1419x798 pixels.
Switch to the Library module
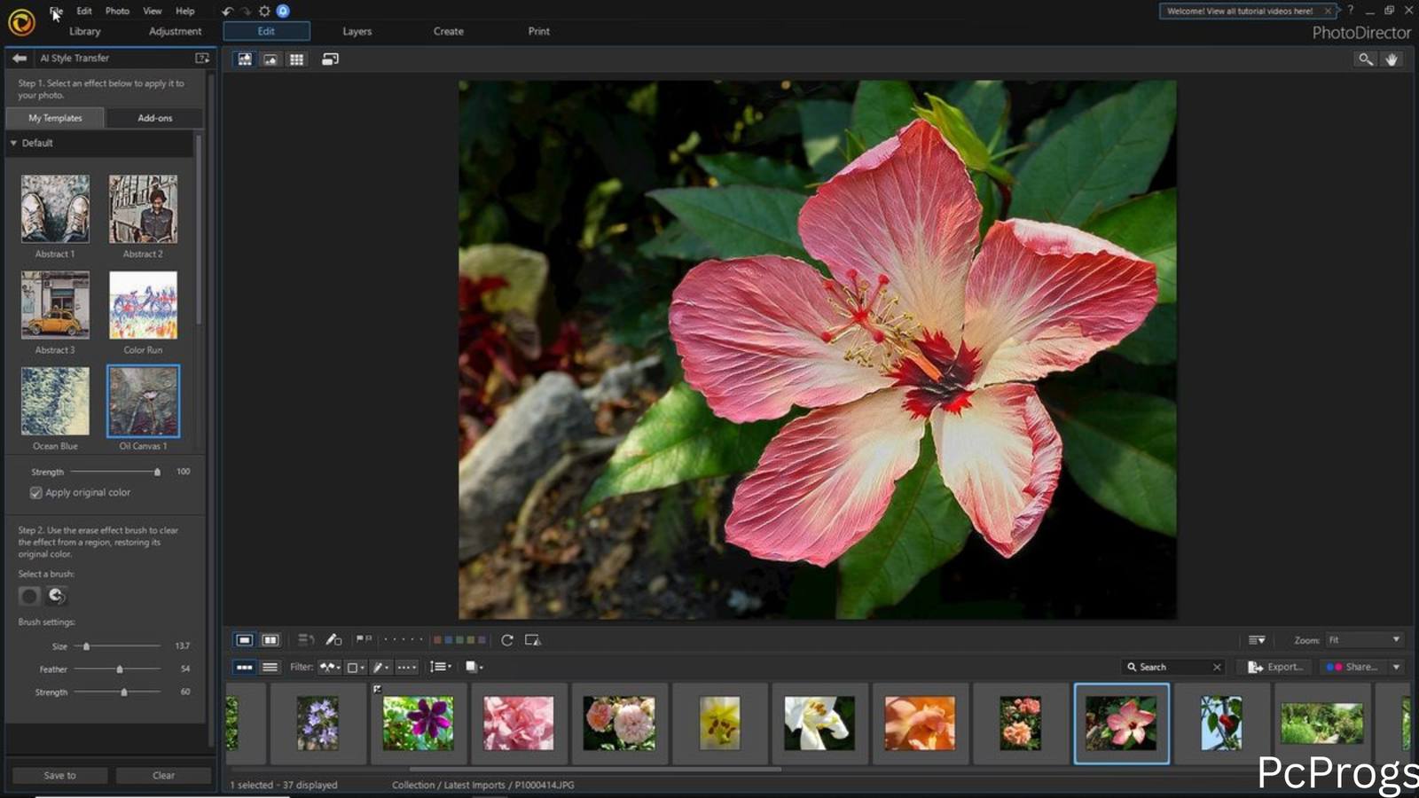(85, 31)
